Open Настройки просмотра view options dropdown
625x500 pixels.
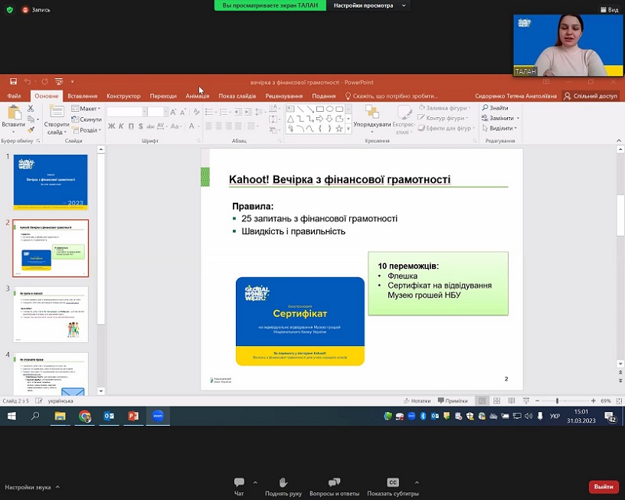tap(369, 5)
